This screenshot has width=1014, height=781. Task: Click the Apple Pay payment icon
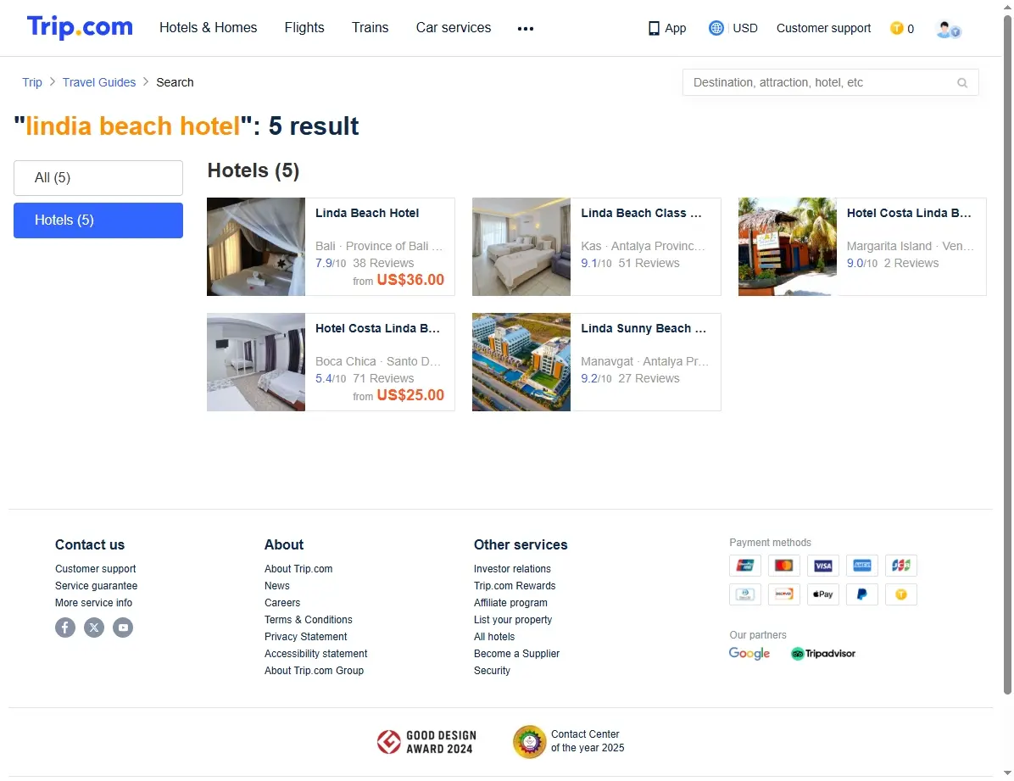click(x=822, y=594)
